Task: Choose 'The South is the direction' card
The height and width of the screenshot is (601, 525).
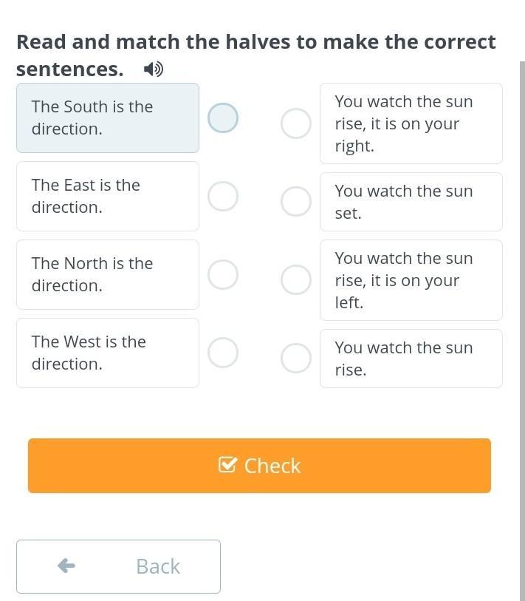Action: [x=108, y=118]
